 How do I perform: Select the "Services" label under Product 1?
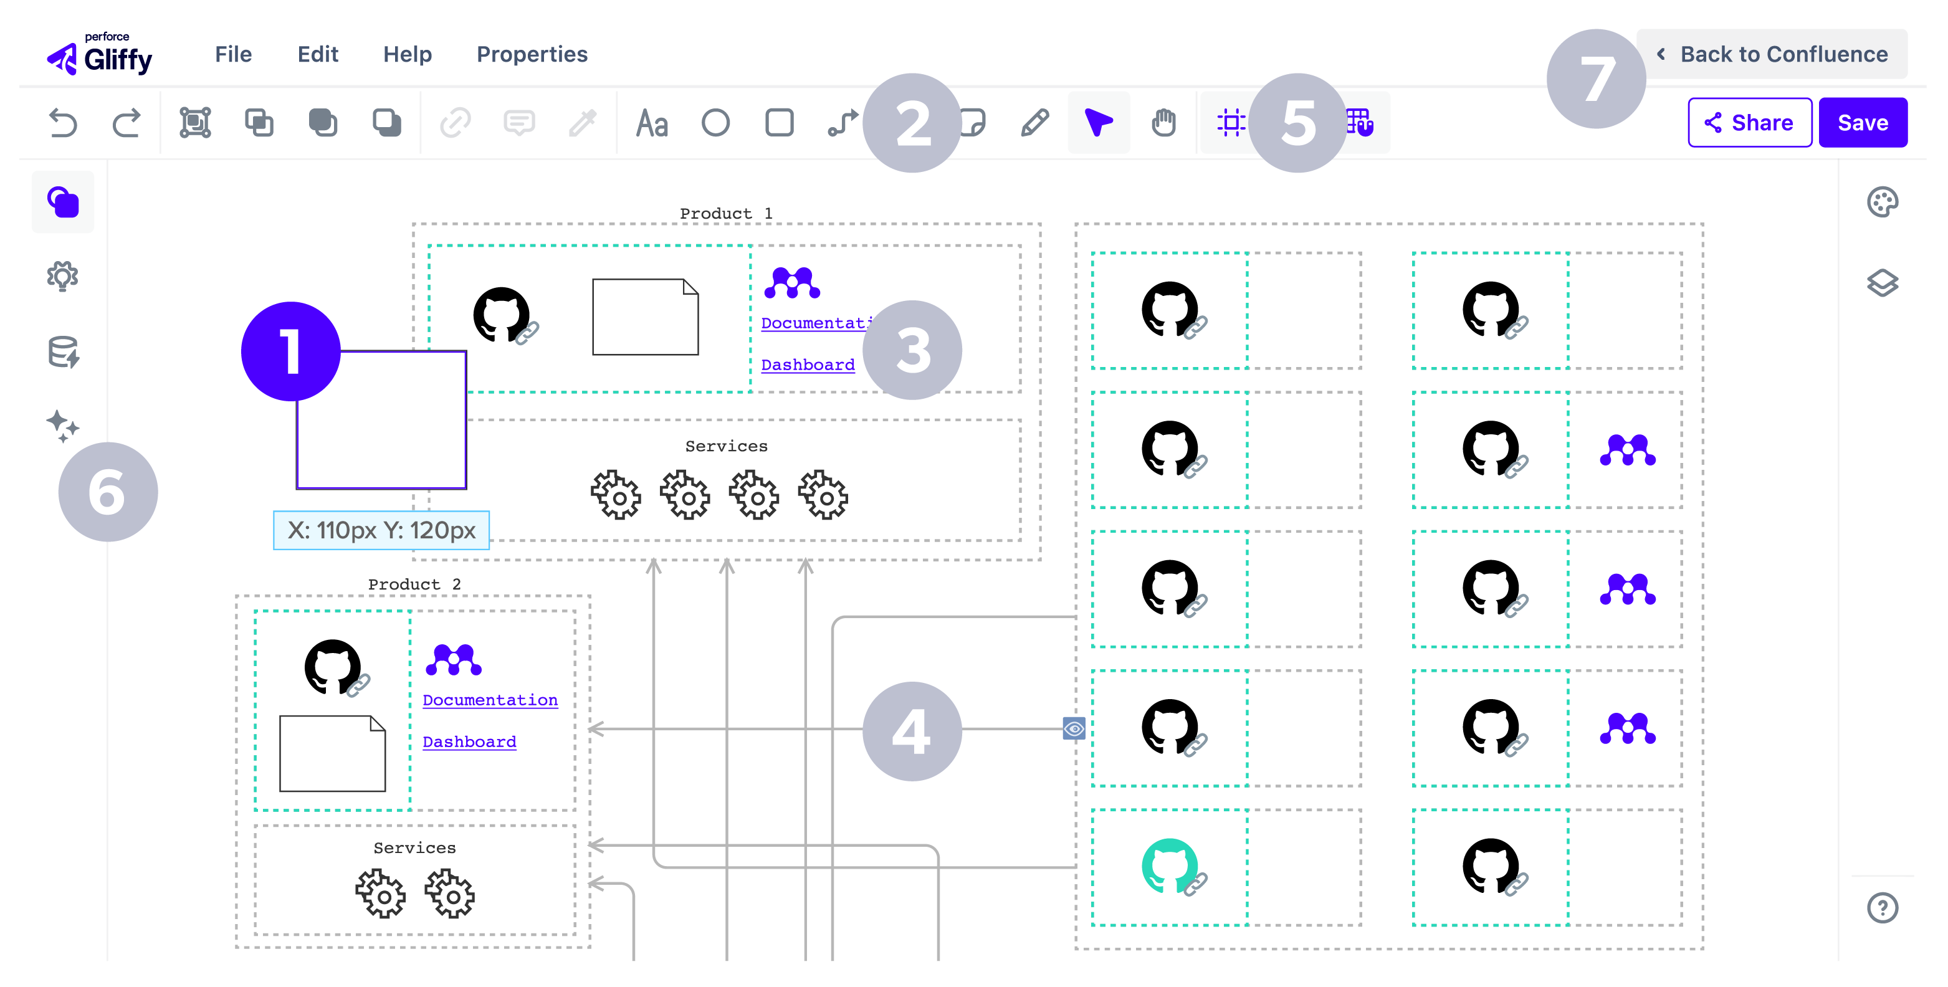(726, 446)
